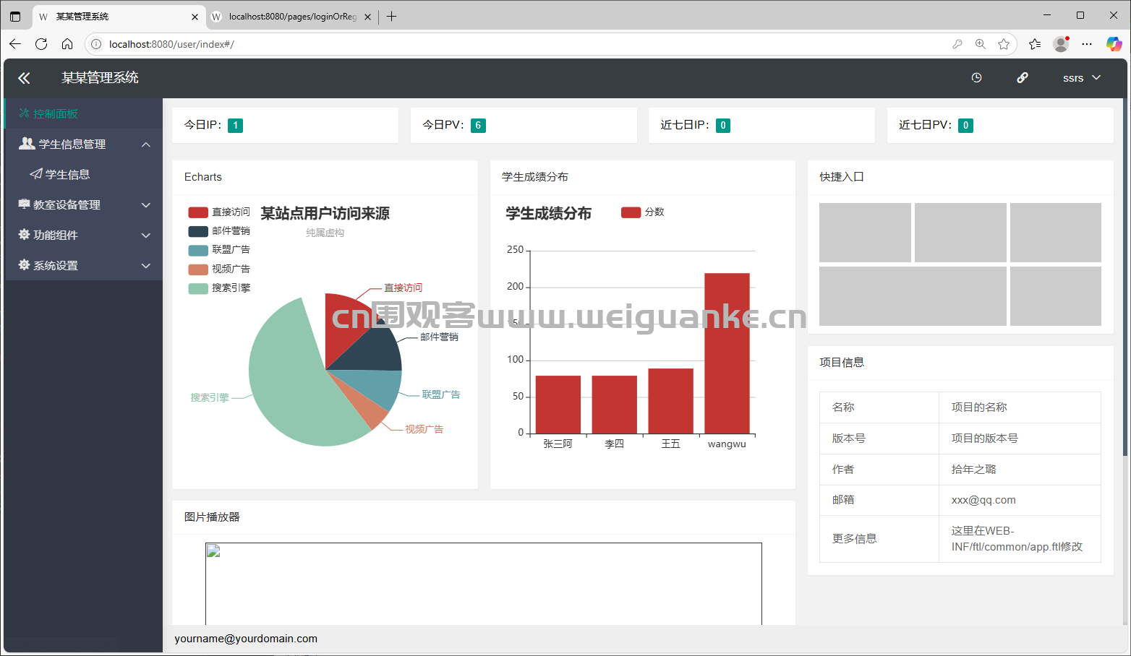1131x656 pixels.
Task: Click the 近七日IP count badge
Action: pos(723,126)
